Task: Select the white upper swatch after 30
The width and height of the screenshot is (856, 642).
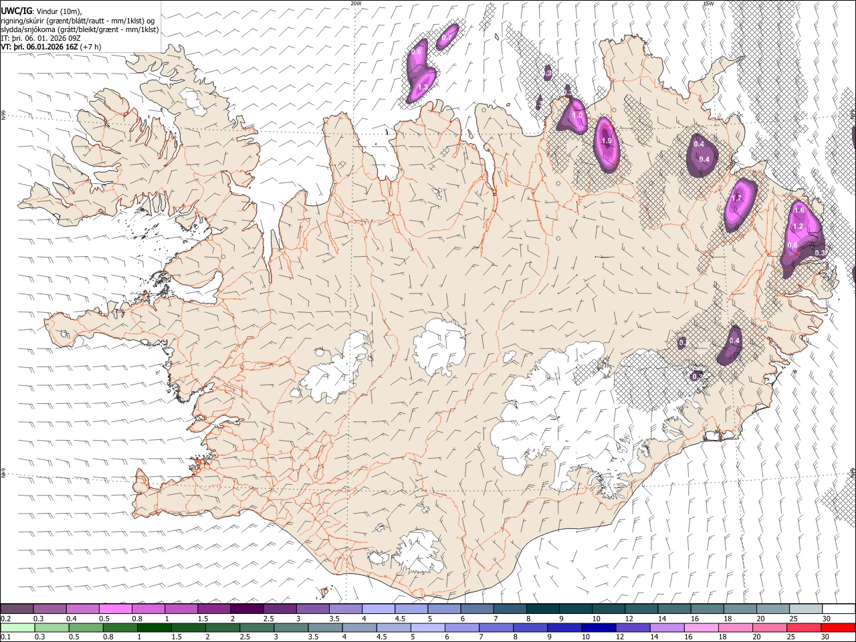Action: pyautogui.click(x=839, y=609)
